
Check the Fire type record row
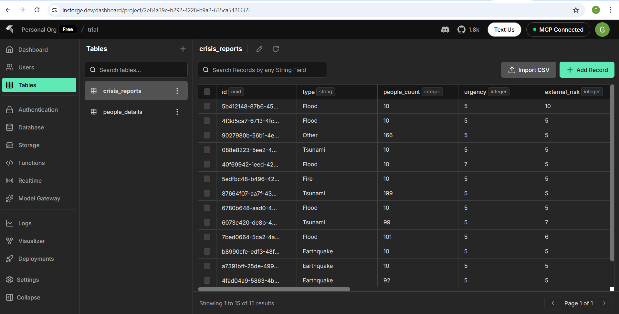point(207,179)
